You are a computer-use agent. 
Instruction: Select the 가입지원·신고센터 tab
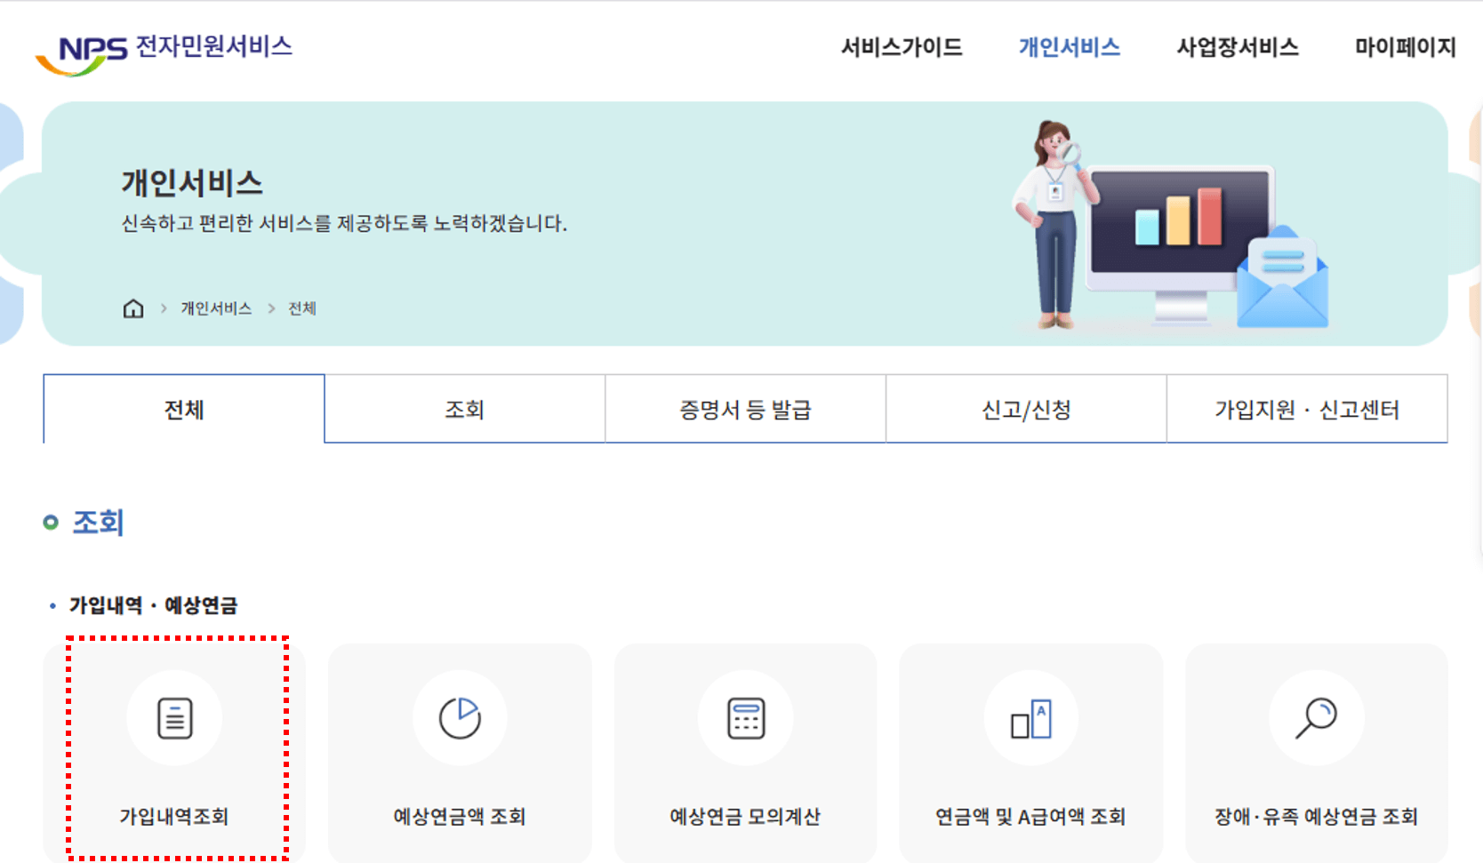pyautogui.click(x=1307, y=409)
